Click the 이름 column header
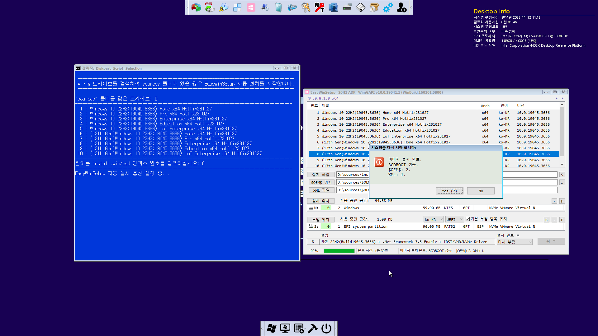 coord(398,106)
